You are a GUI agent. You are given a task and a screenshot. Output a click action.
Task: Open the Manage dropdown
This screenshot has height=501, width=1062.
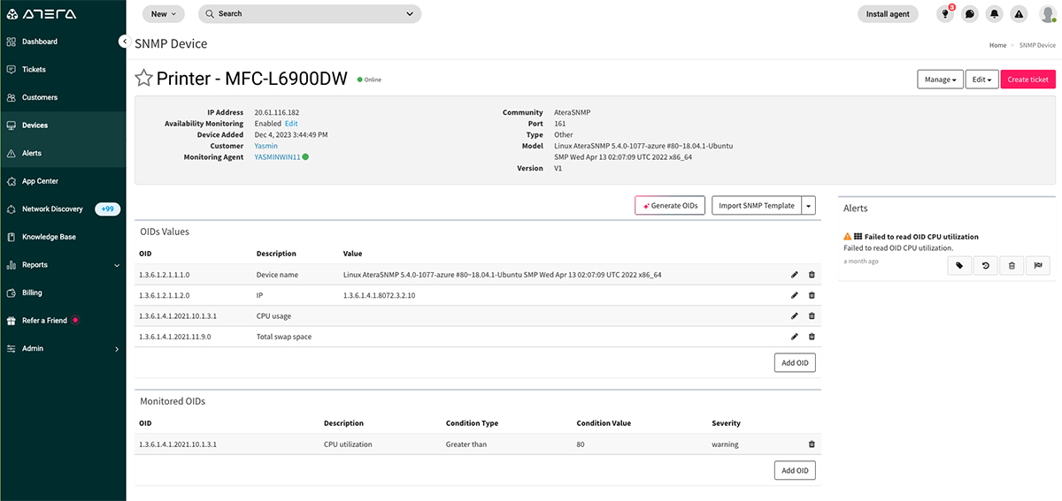(x=940, y=80)
